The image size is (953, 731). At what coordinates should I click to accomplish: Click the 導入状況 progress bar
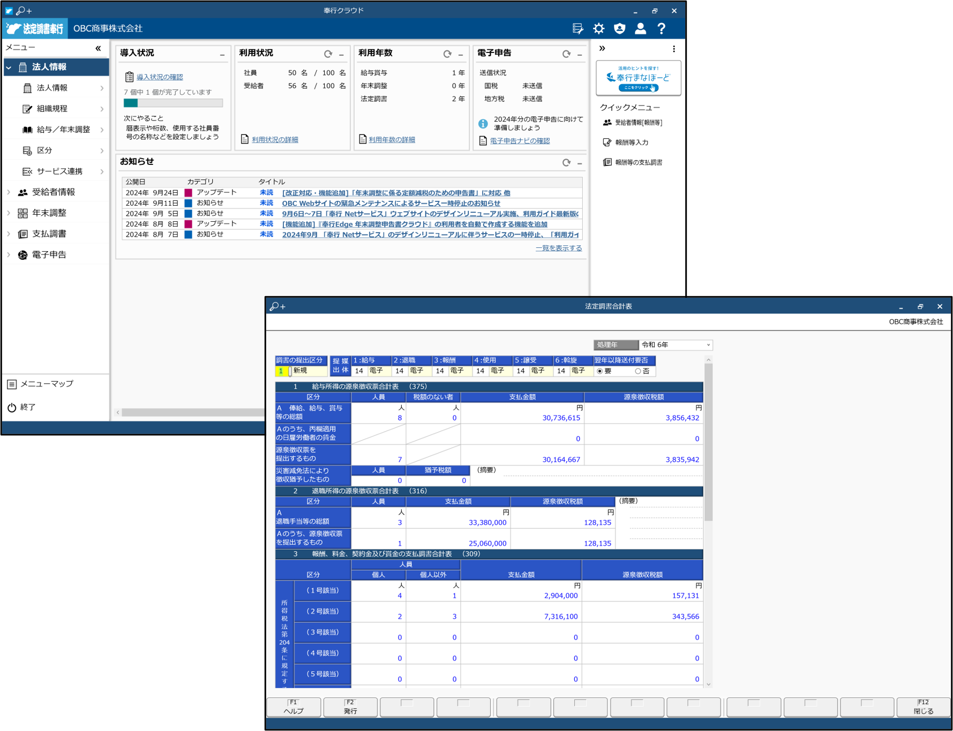click(173, 103)
